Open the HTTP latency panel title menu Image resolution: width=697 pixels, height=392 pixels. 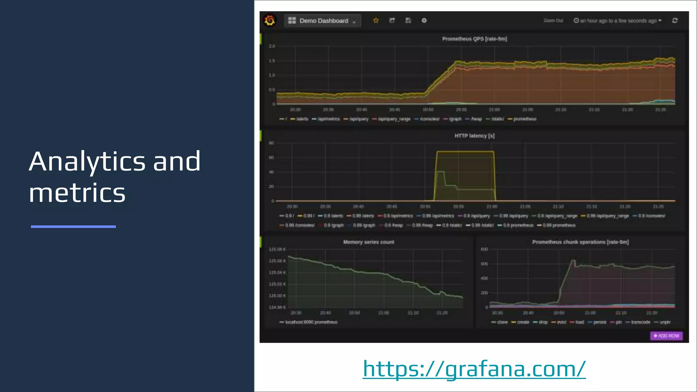point(474,136)
